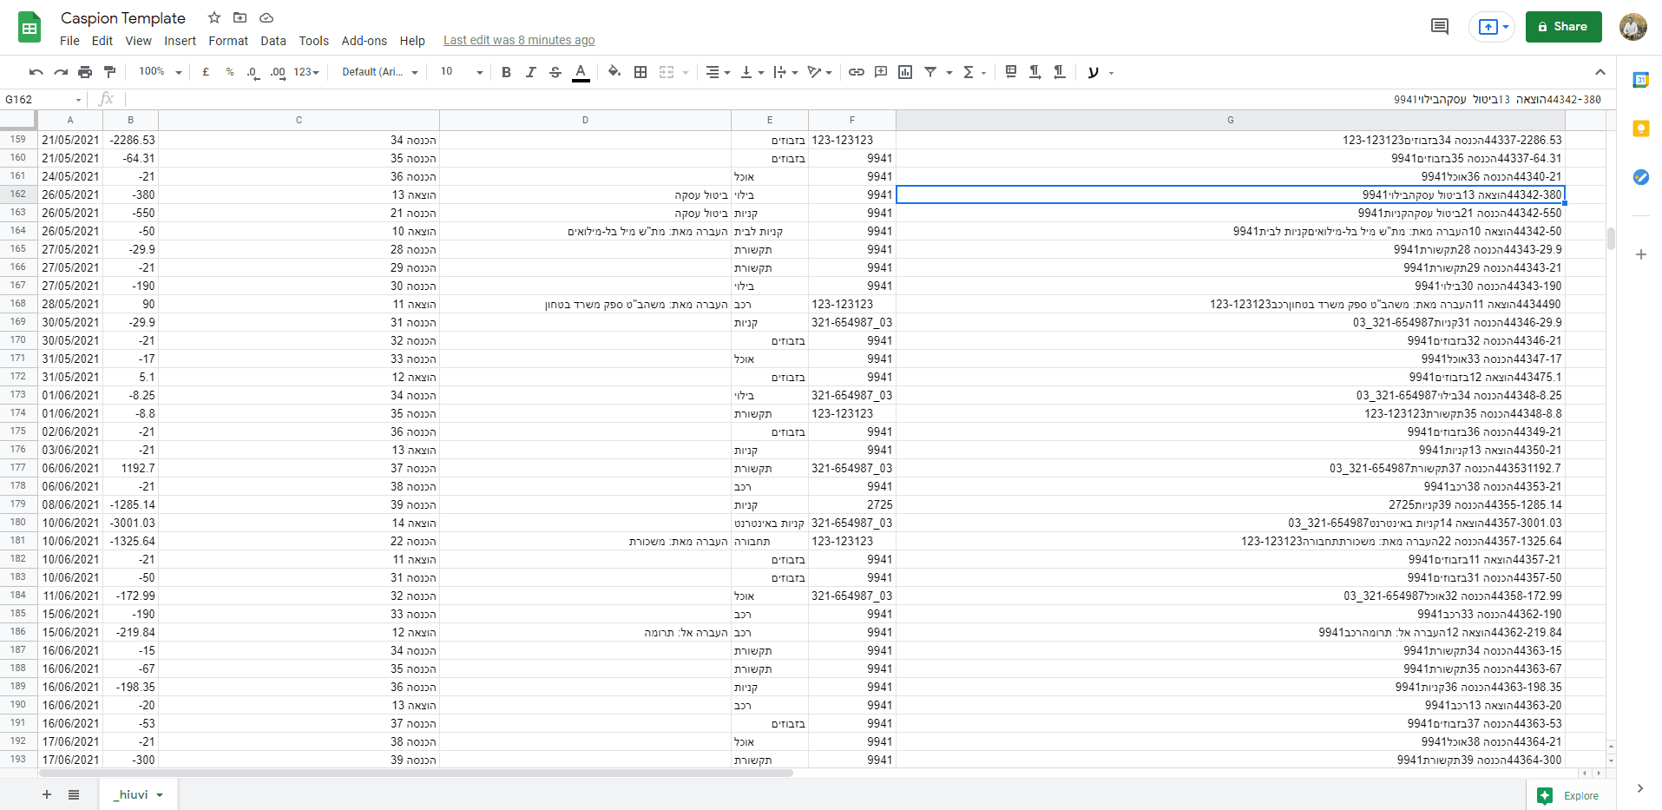The image size is (1662, 810).
Task: Click the Freeze pane toolbar icon
Action: (1010, 72)
